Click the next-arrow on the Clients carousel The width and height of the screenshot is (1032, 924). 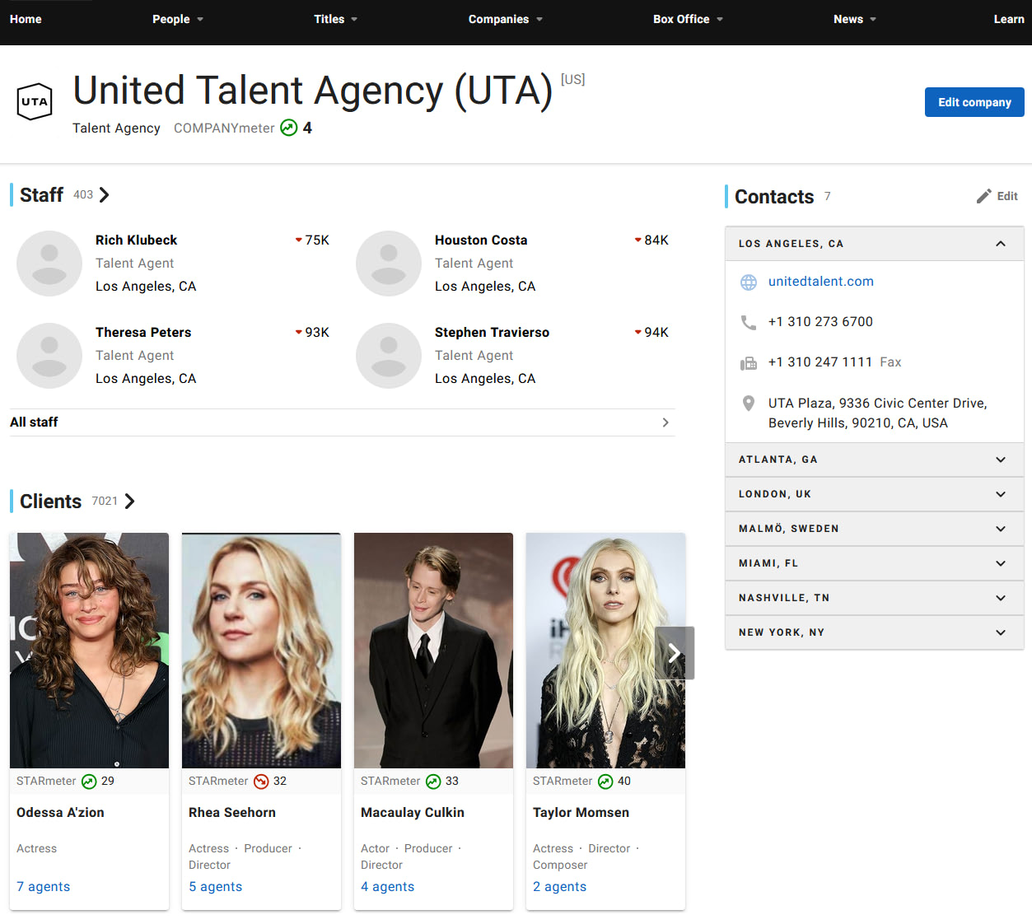(674, 652)
